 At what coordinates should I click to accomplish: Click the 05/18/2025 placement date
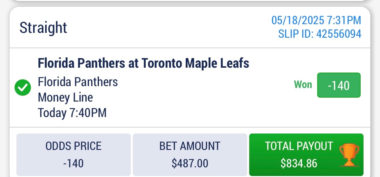(x=298, y=20)
